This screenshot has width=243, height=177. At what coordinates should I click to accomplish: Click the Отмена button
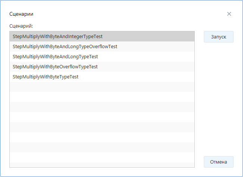[x=218, y=162]
